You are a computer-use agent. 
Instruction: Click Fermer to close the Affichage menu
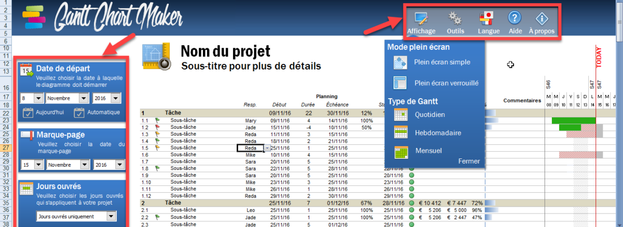pos(469,161)
